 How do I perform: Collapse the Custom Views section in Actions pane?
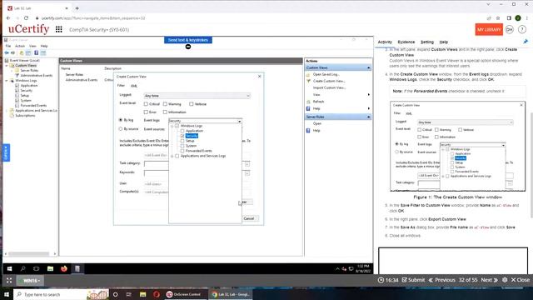pos(368,67)
